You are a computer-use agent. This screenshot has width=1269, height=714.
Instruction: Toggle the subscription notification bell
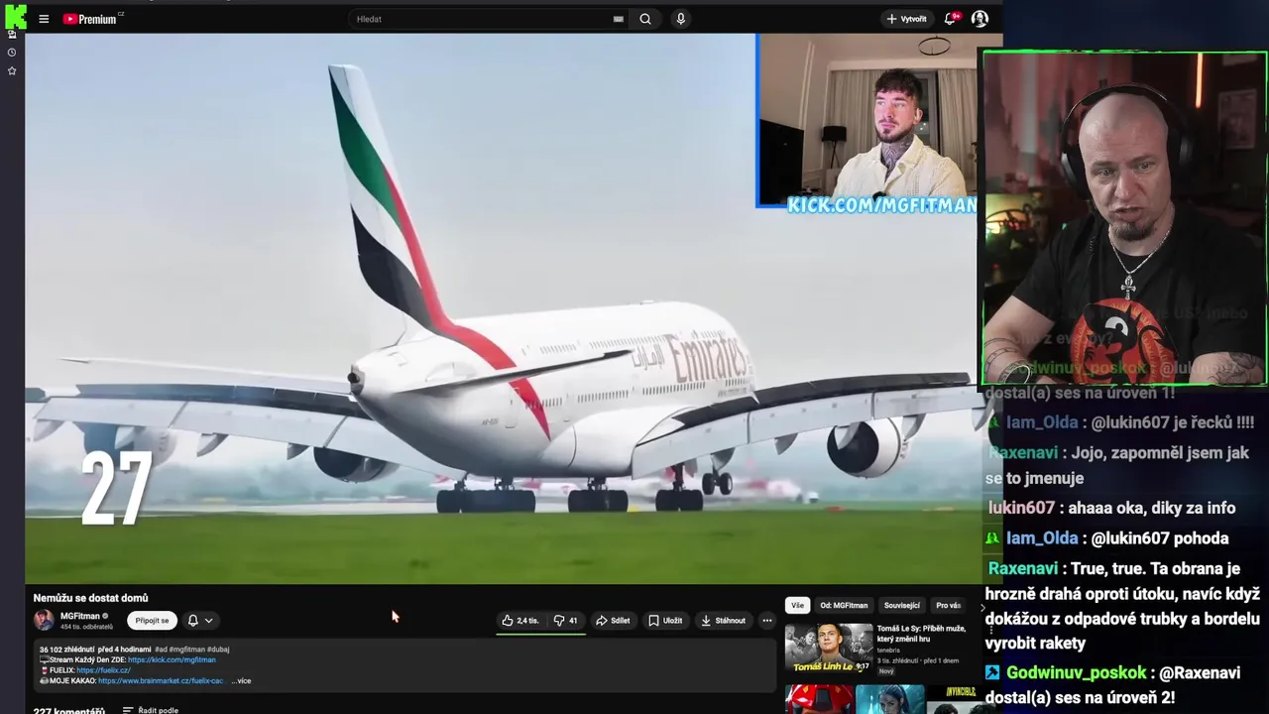(x=193, y=621)
